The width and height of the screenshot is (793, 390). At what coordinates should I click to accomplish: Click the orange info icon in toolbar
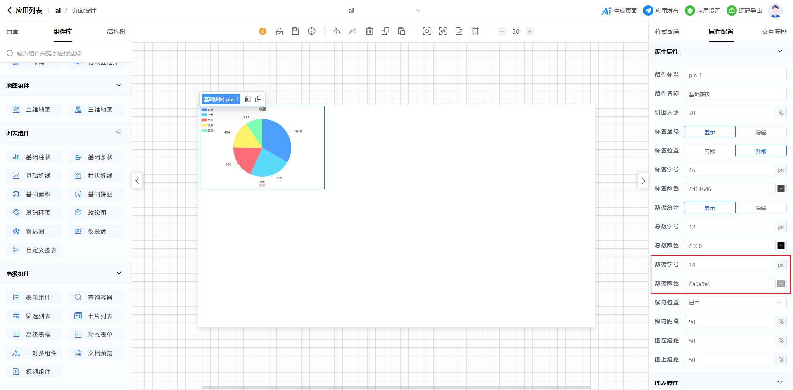(263, 31)
